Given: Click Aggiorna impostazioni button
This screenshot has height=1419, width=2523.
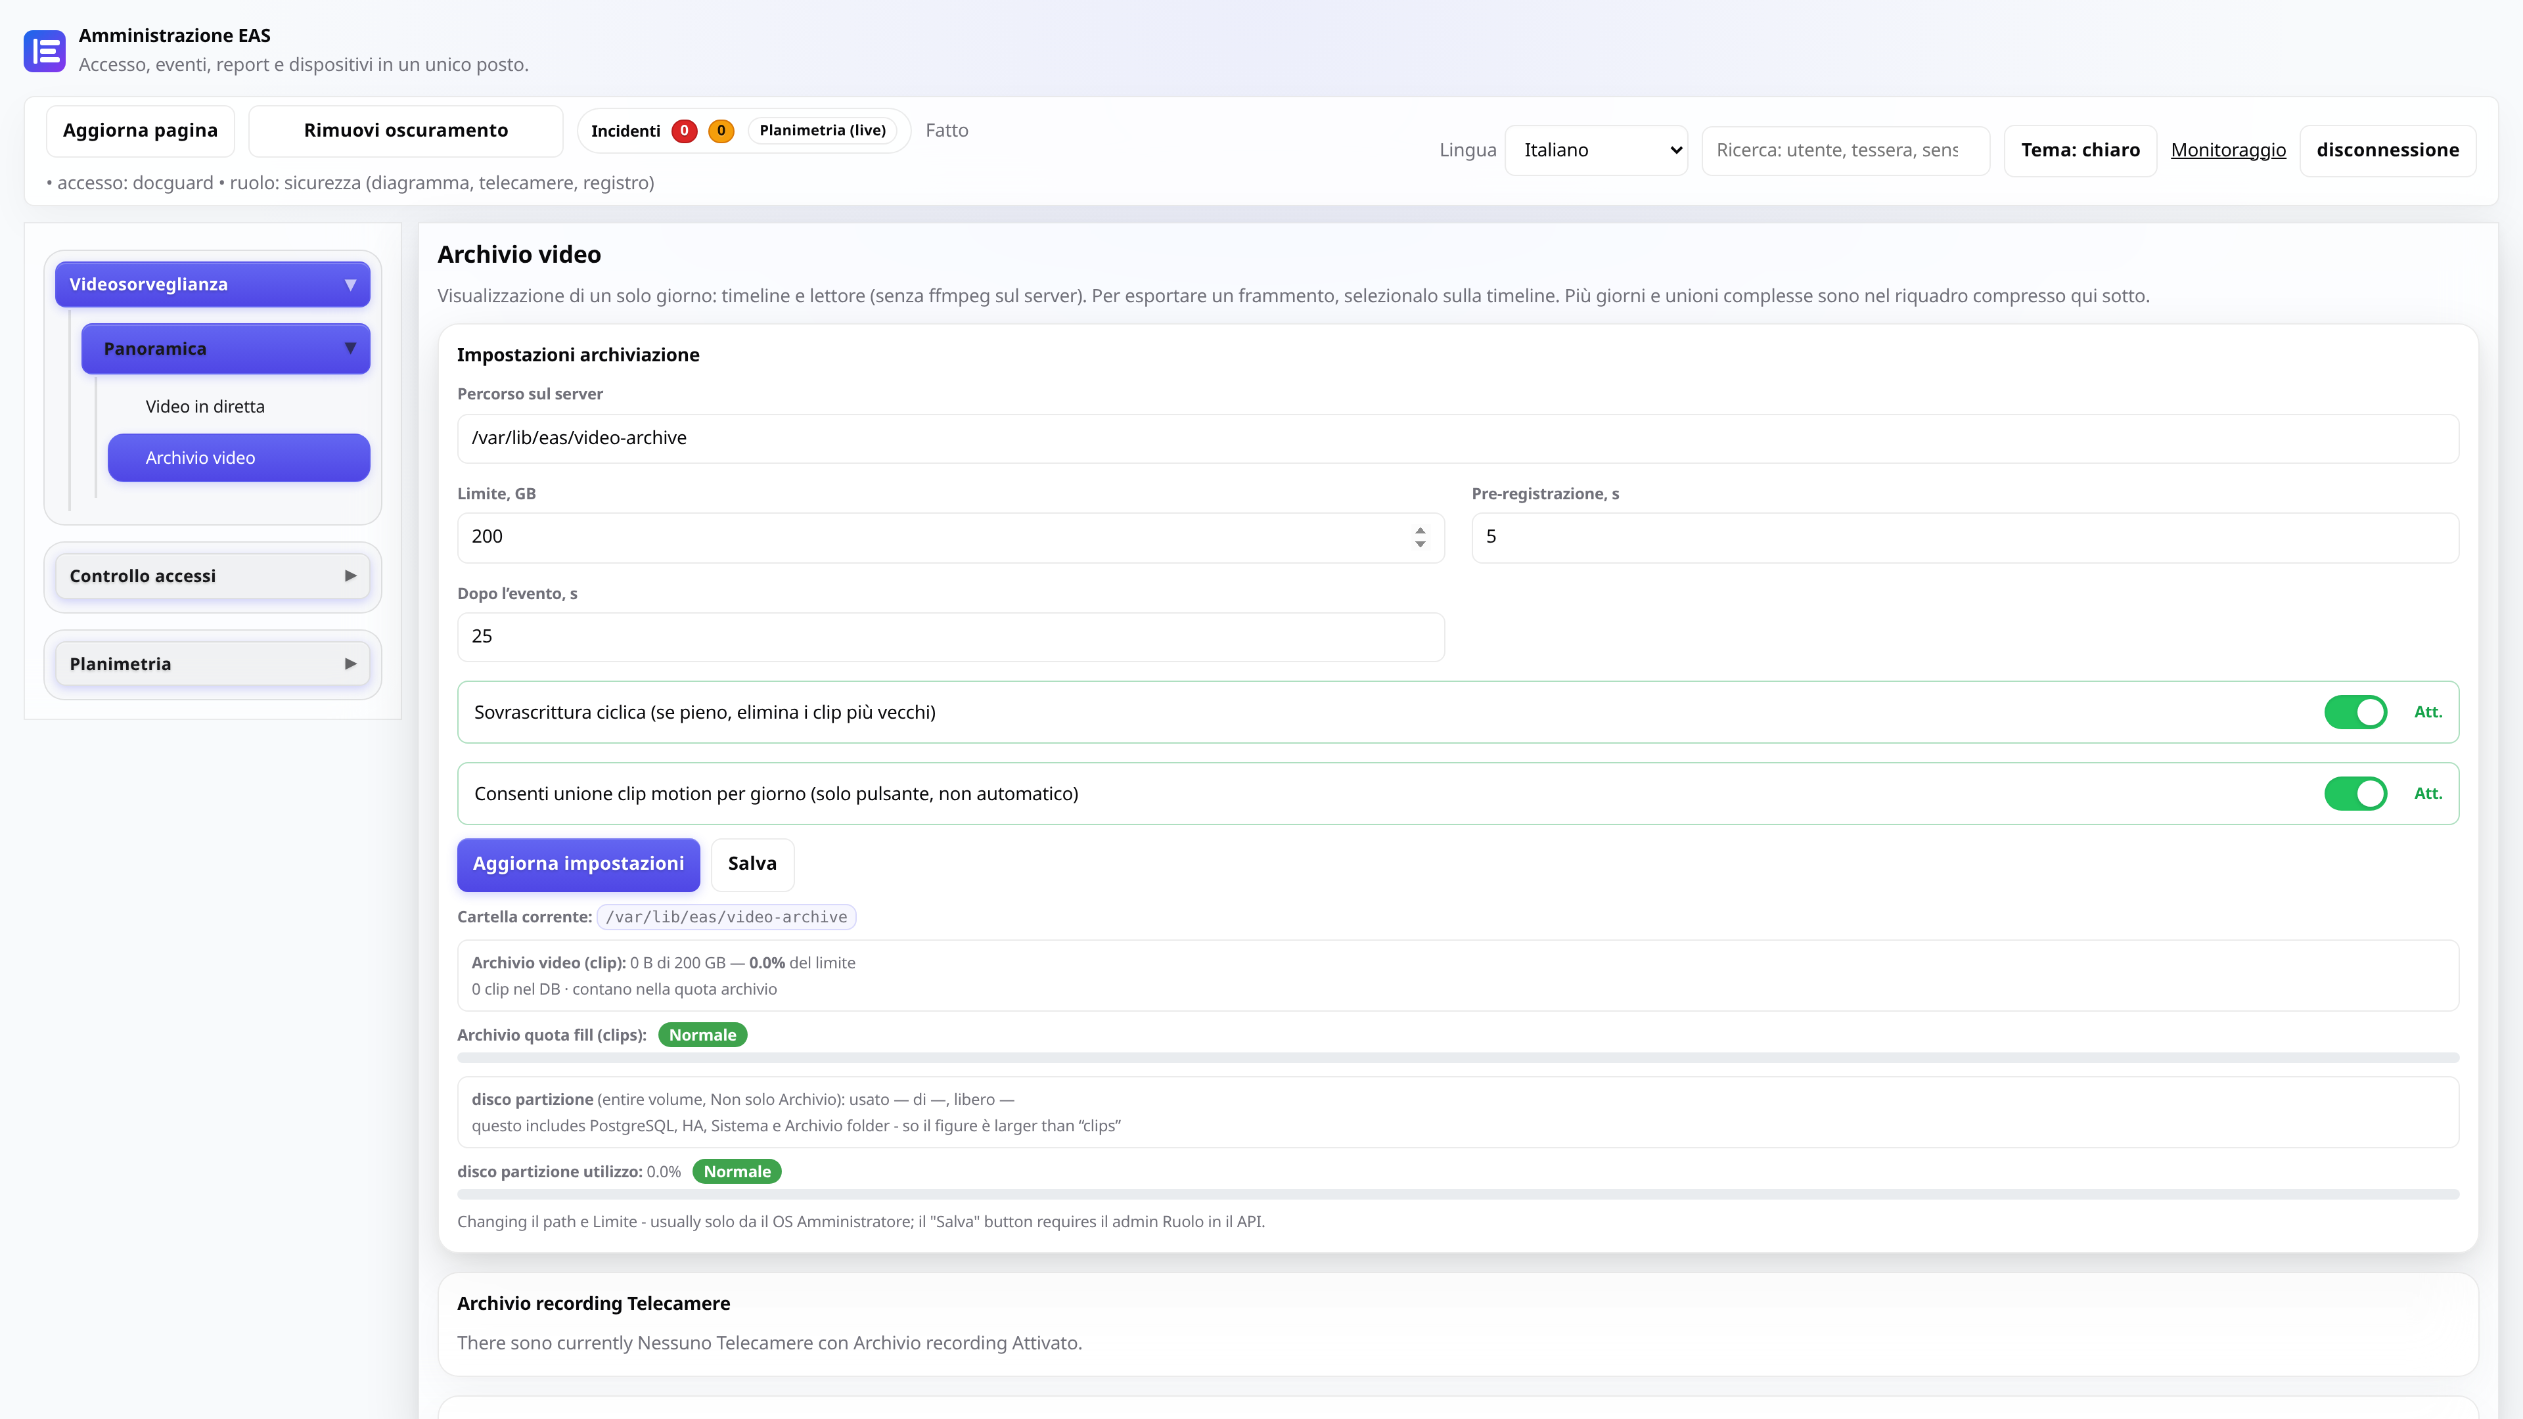Looking at the screenshot, I should tap(578, 864).
